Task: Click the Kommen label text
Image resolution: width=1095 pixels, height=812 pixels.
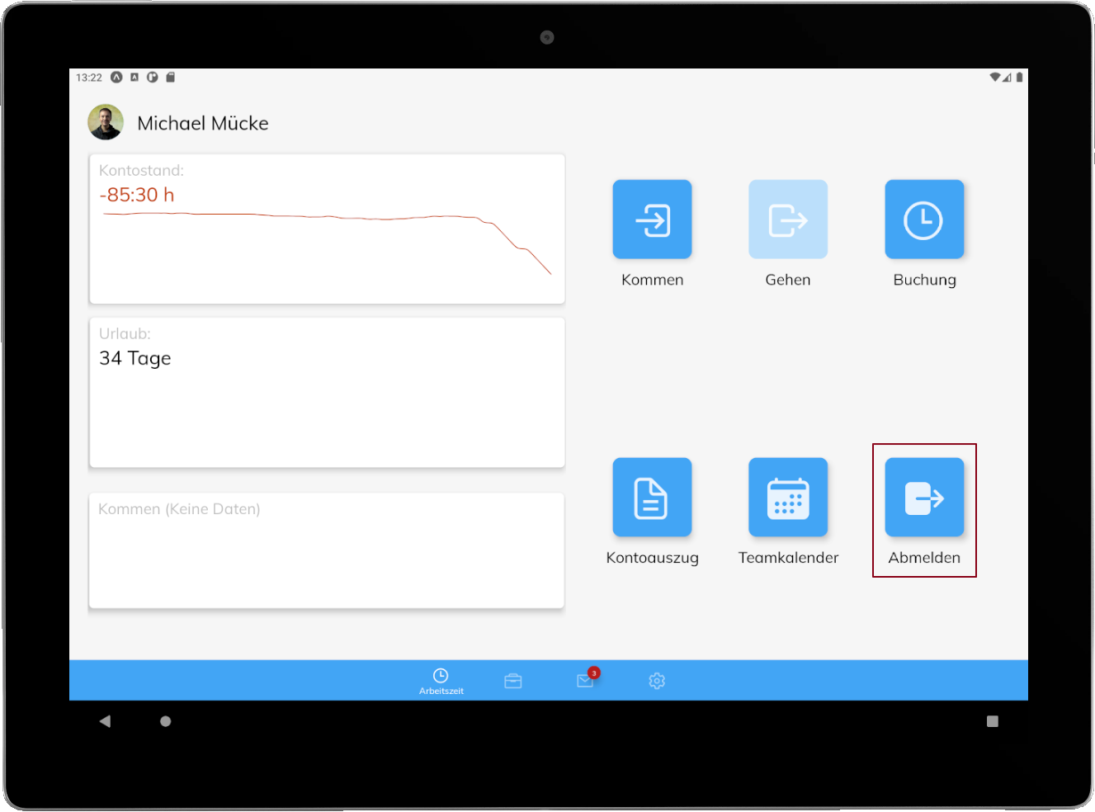Action: [652, 280]
